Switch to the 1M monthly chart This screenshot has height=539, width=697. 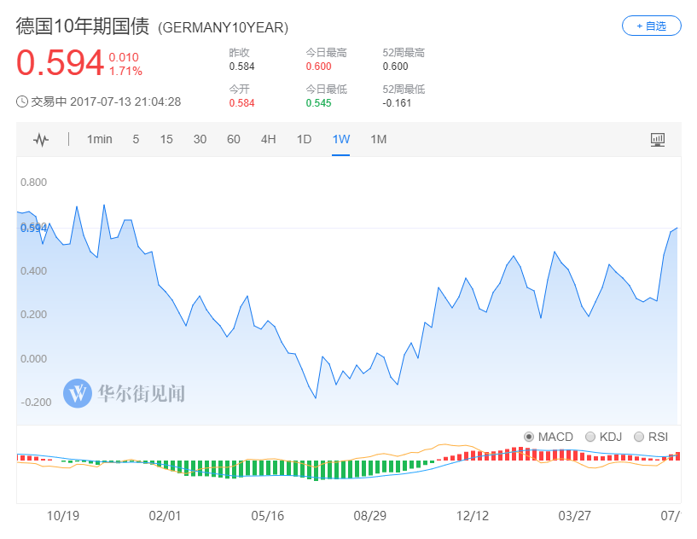(378, 140)
